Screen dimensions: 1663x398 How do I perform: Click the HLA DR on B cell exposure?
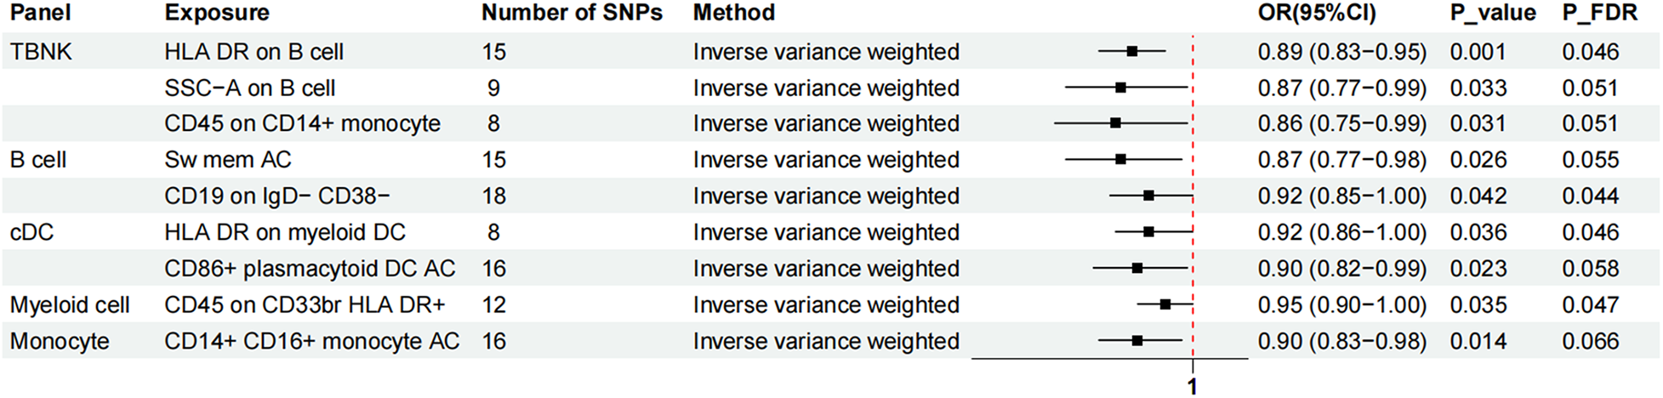pos(253,52)
